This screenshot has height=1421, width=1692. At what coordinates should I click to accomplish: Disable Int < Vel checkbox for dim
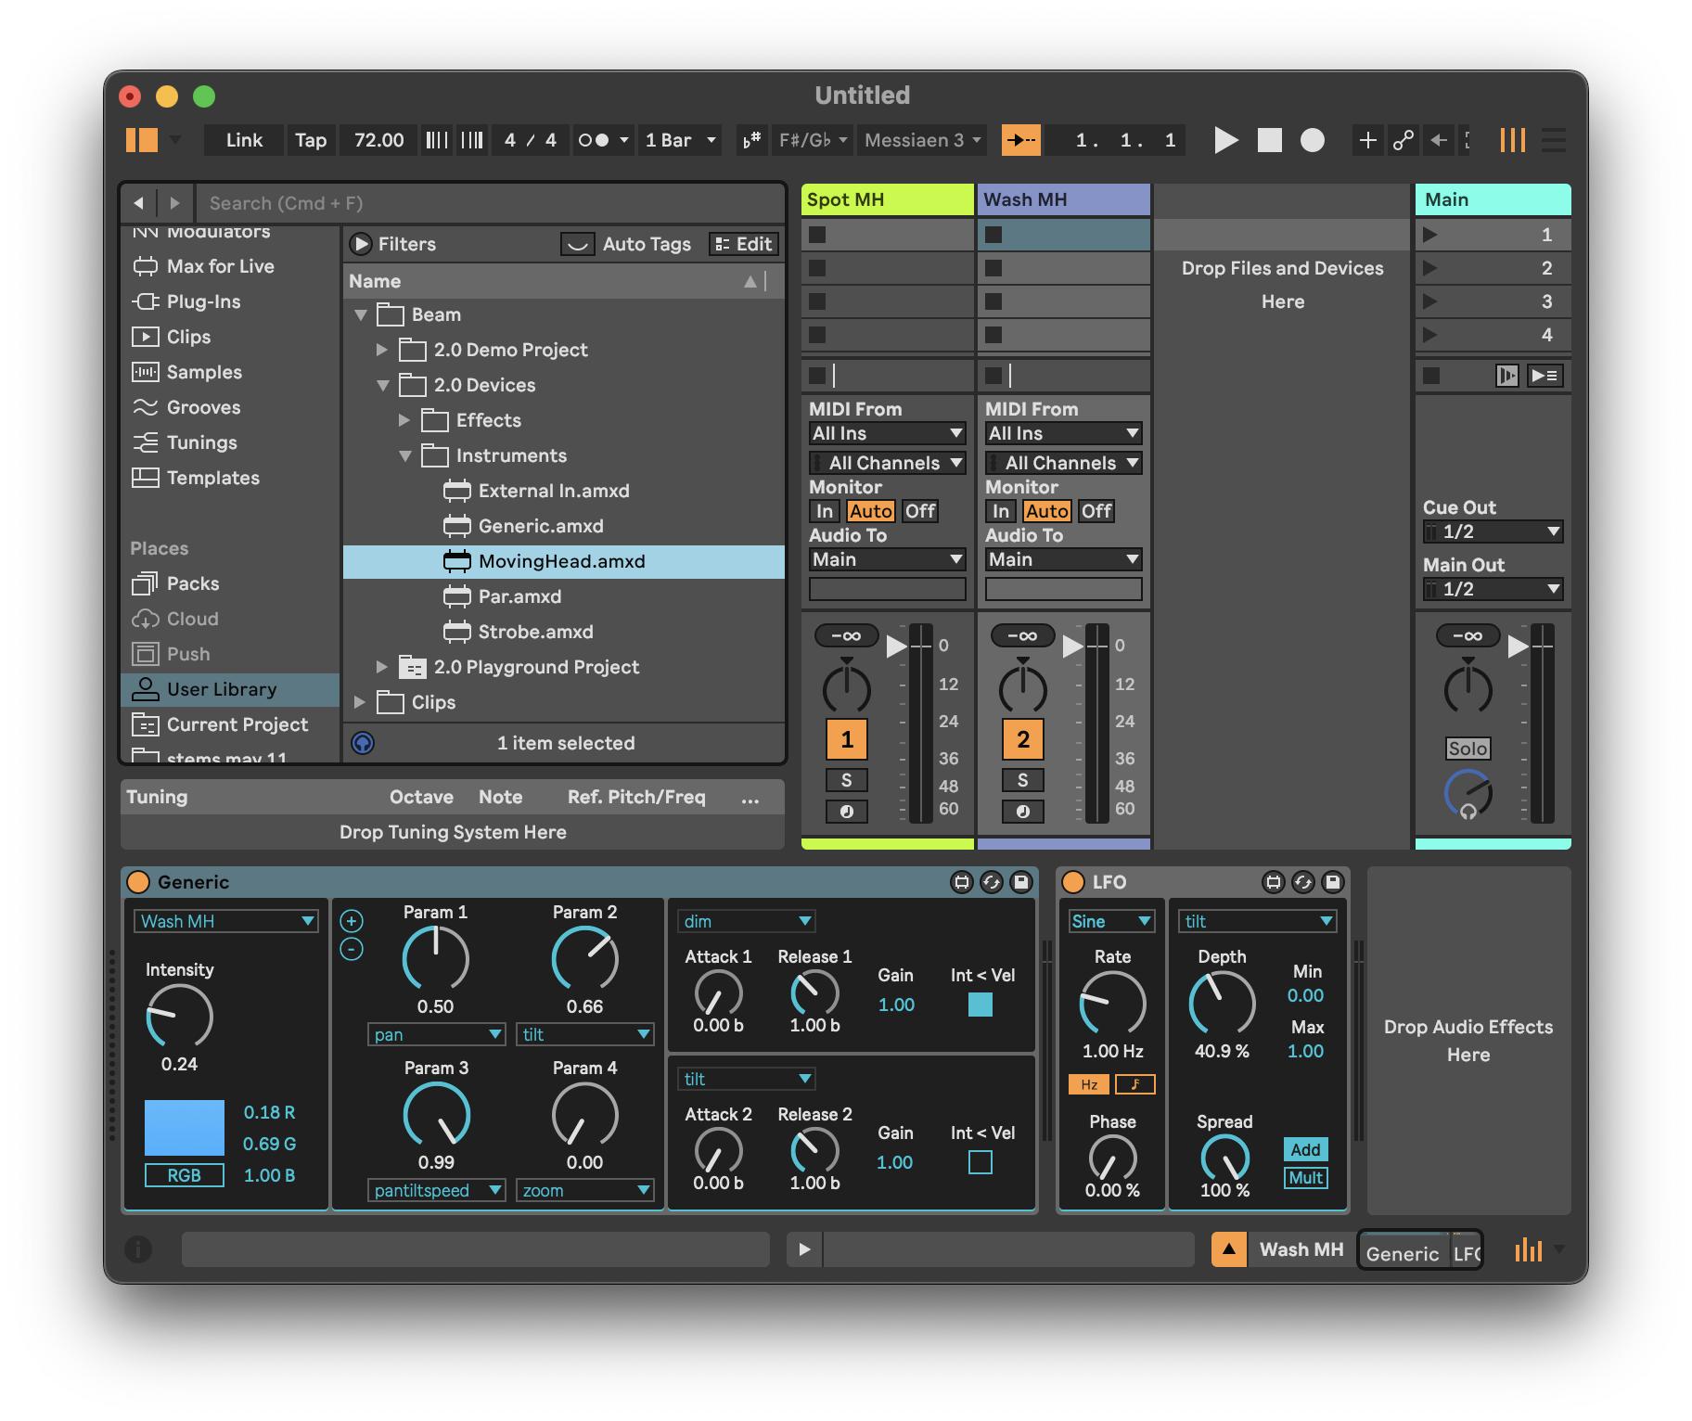(981, 1005)
